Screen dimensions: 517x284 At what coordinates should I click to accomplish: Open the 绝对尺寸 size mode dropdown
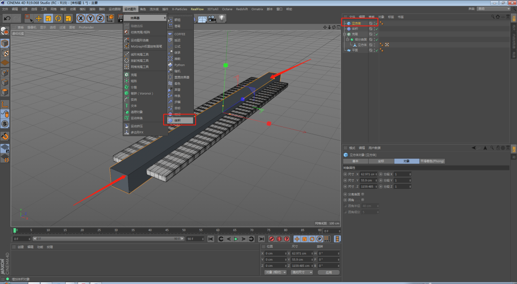[x=302, y=272]
